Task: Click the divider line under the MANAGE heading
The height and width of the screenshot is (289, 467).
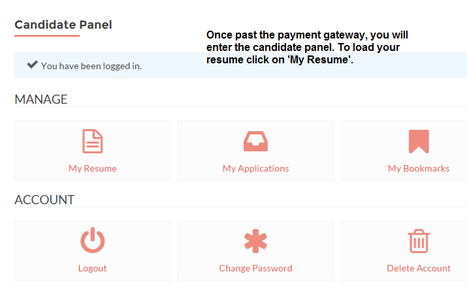Action: (x=240, y=106)
